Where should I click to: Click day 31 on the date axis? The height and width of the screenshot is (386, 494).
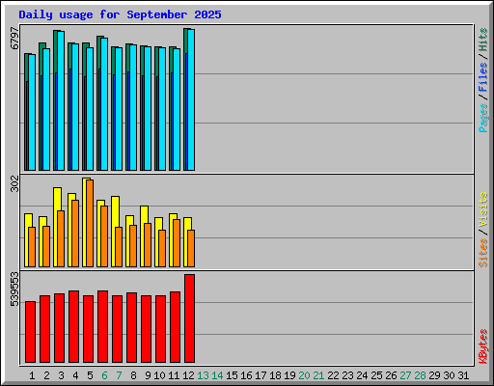pos(463,375)
